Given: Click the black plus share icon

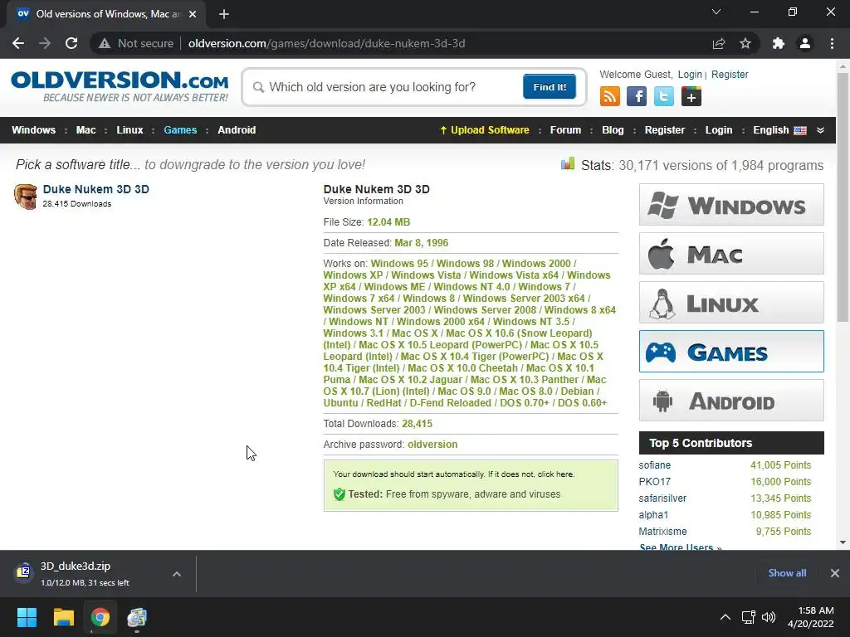Looking at the screenshot, I should click(691, 96).
